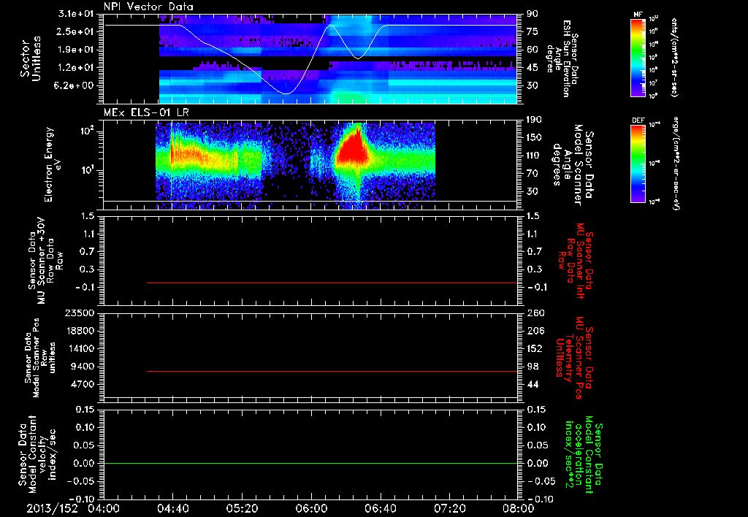Click the 260 telemetry tick value
Screen dimensions: 748x517
tap(534, 313)
